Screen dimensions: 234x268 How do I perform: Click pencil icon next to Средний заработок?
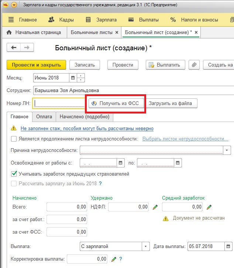[x=209, y=207]
